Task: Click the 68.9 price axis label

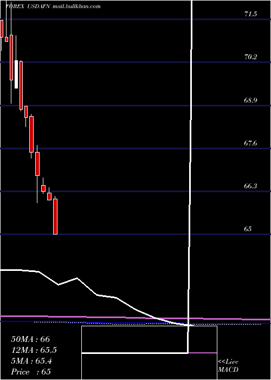Action: (x=250, y=100)
